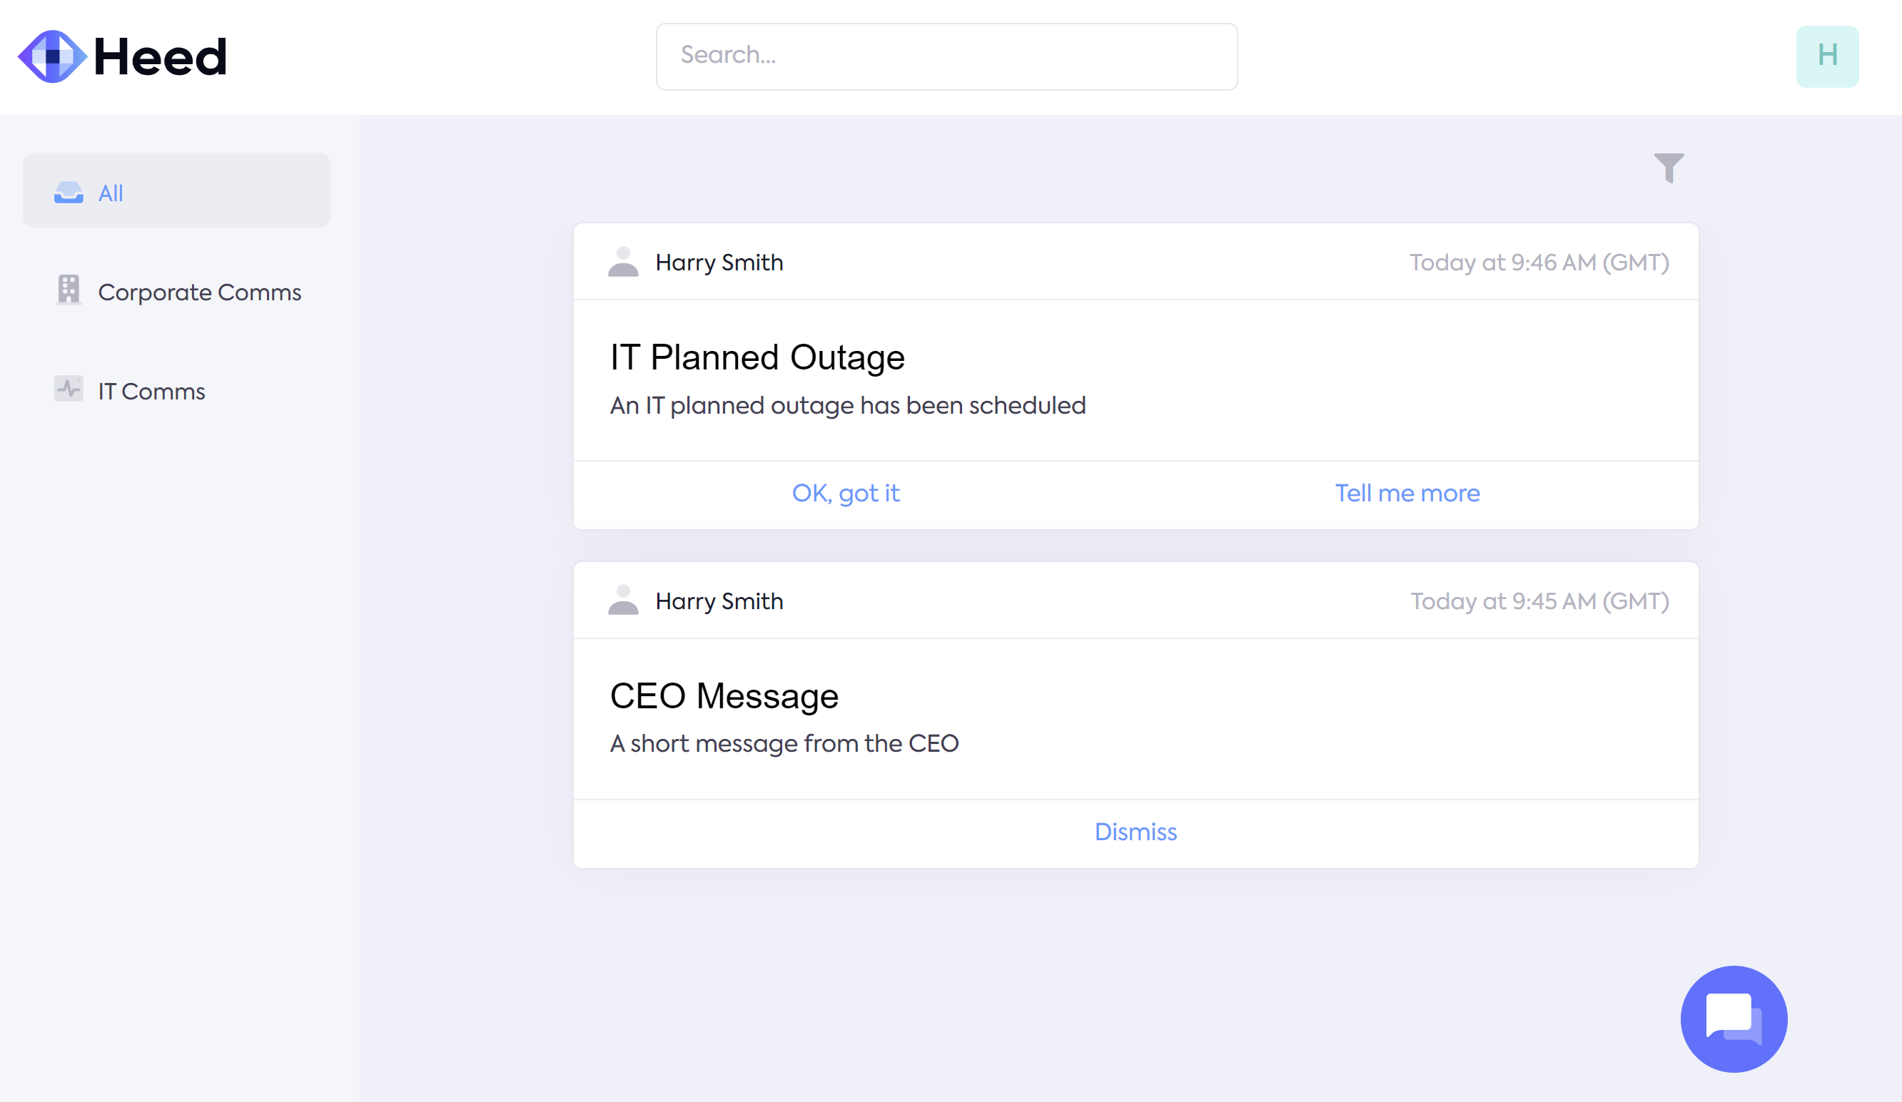Image resolution: width=1902 pixels, height=1102 pixels.
Task: Switch to IT Comms category
Action: pyautogui.click(x=152, y=392)
